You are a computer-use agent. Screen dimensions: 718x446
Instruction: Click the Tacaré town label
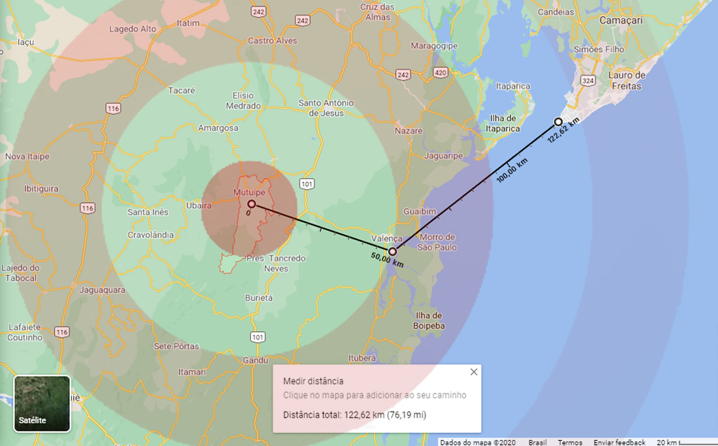point(181,91)
